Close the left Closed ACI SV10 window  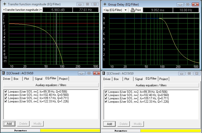(96, 73)
